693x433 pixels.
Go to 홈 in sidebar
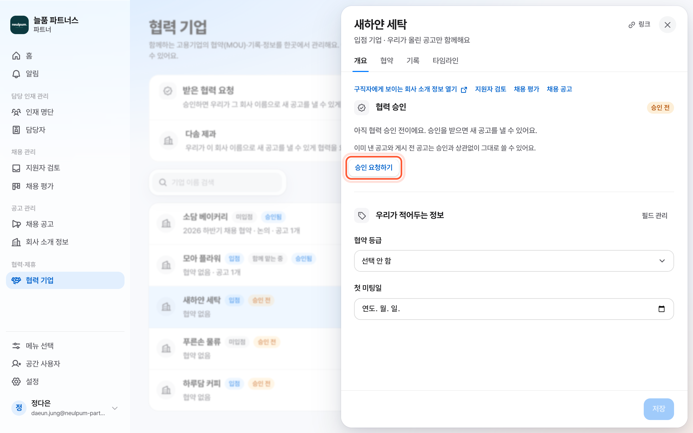65,55
